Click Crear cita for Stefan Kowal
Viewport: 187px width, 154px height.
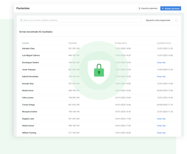(x=161, y=126)
